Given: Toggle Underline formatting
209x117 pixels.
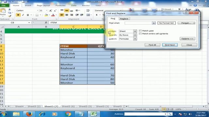Looking at the screenshot, I should [x=28, y=15].
